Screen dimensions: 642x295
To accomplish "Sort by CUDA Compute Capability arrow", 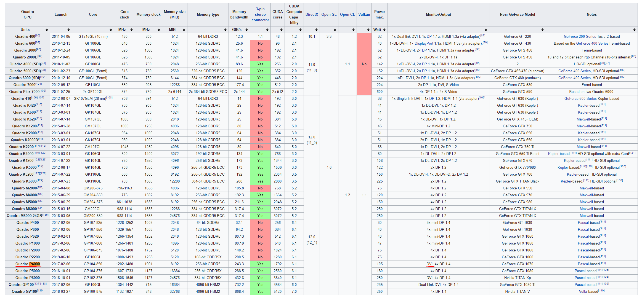I will click(300, 30).
